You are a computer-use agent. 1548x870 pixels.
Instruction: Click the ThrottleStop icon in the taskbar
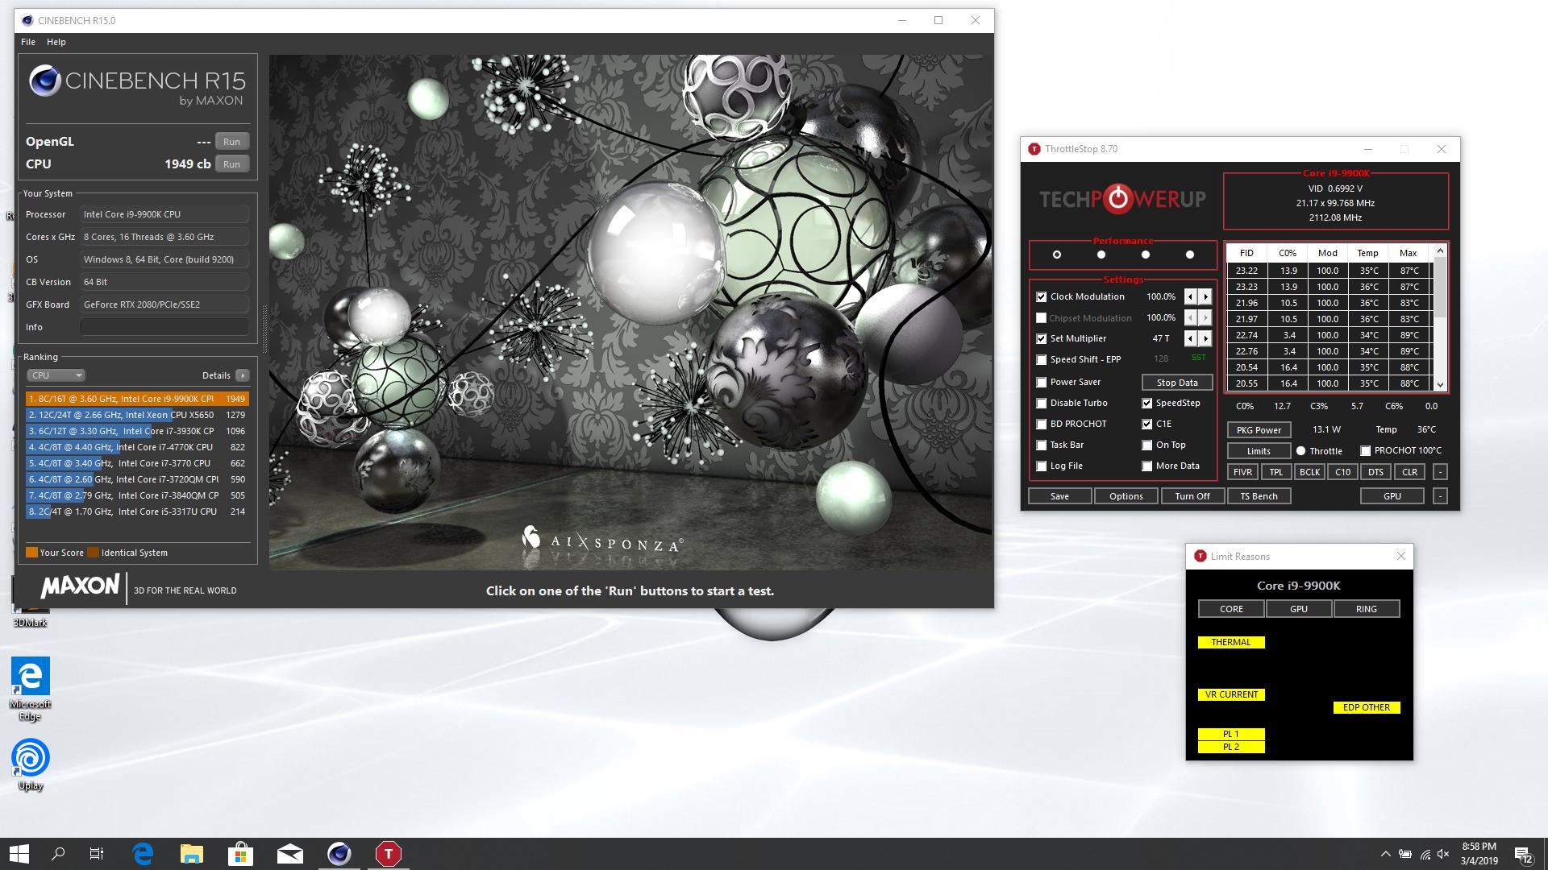click(x=388, y=854)
